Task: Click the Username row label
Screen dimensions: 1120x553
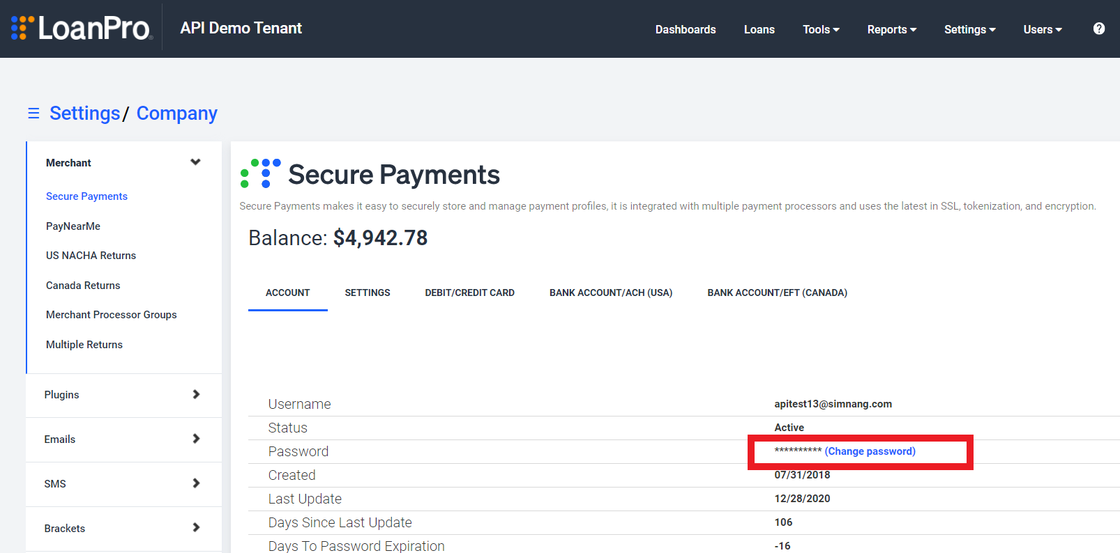Action: click(x=300, y=404)
